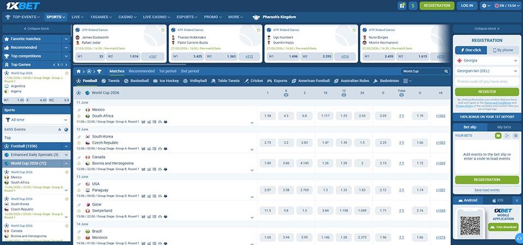This screenshot has width=523, height=245.
Task: Go to previous Top Games page
Action: pos(54,65)
